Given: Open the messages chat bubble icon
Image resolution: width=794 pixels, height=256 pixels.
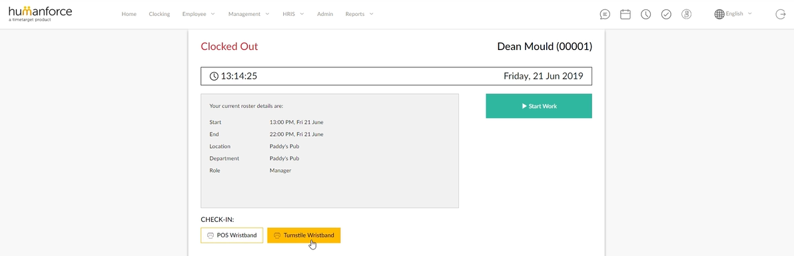Looking at the screenshot, I should point(605,14).
